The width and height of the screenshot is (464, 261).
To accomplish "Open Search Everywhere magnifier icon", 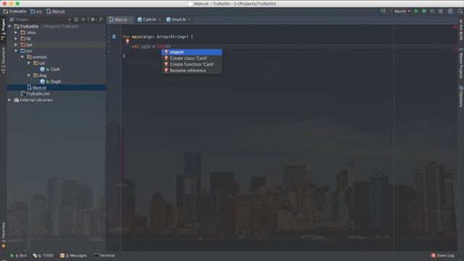I will [460, 12].
